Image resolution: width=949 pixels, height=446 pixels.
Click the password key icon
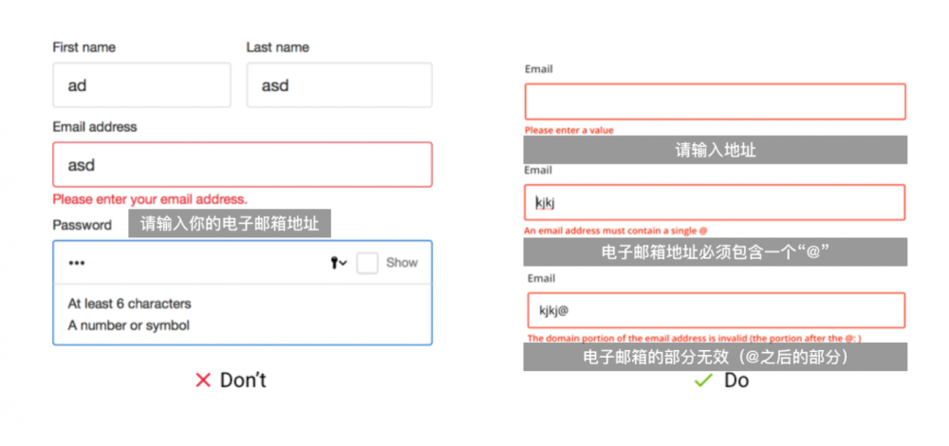click(x=334, y=263)
